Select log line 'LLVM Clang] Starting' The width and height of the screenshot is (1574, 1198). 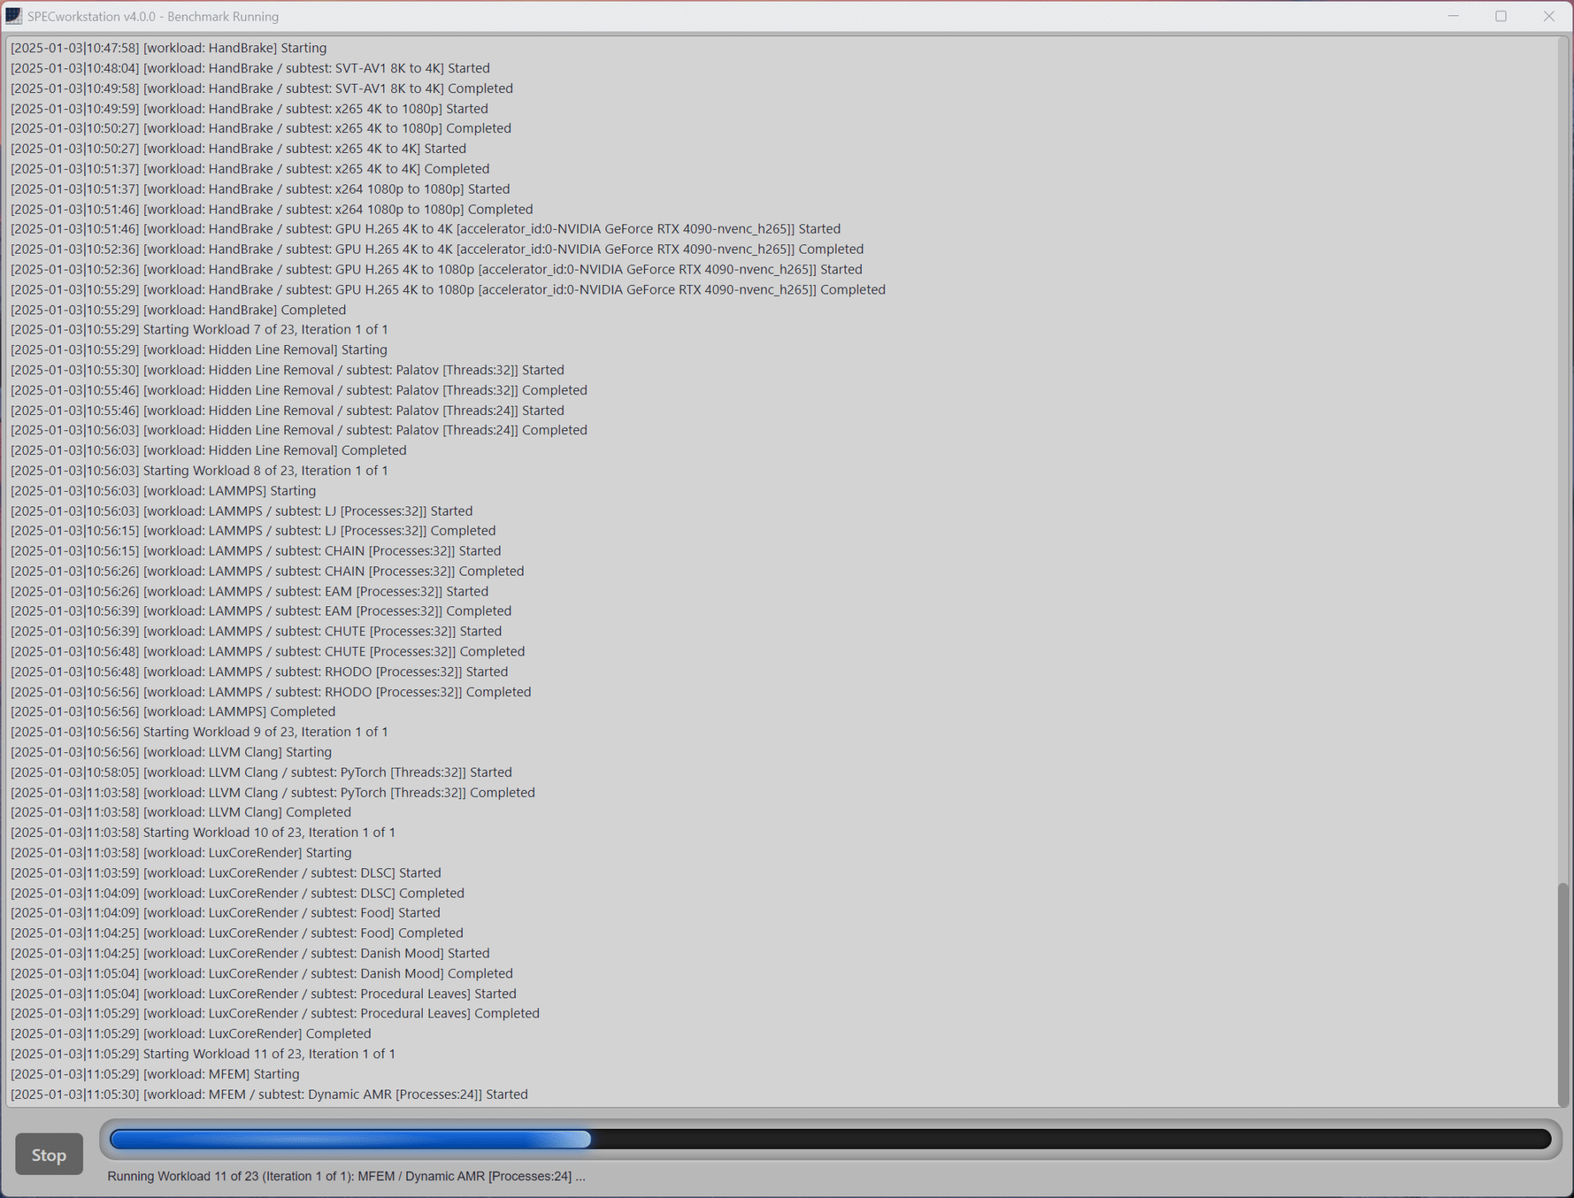pos(171,752)
